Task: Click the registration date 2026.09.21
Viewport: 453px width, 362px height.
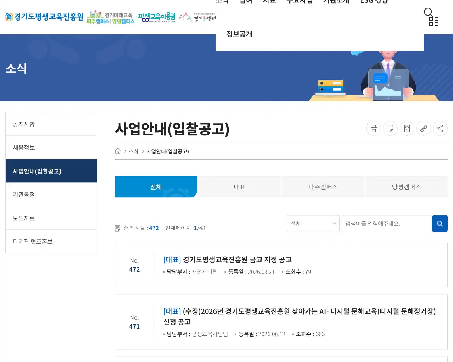Action: (x=261, y=272)
